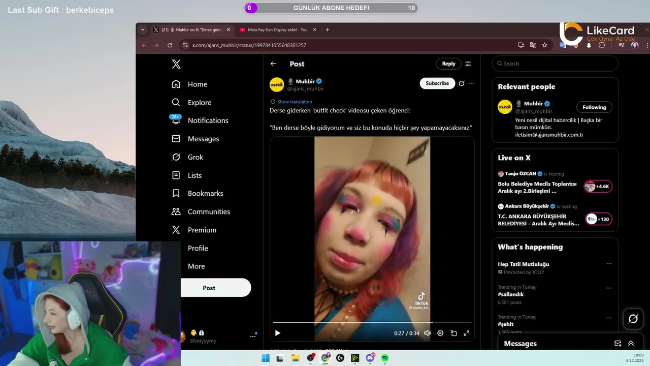
Task: Click the Bookmarks sidebar icon
Action: [176, 194]
